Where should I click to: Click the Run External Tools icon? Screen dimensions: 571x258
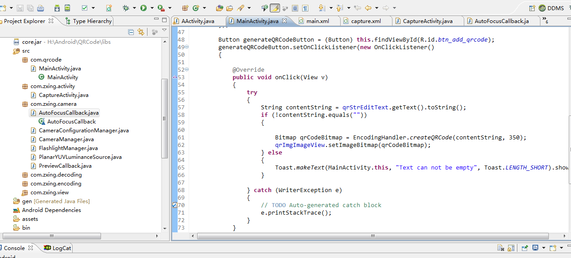161,8
